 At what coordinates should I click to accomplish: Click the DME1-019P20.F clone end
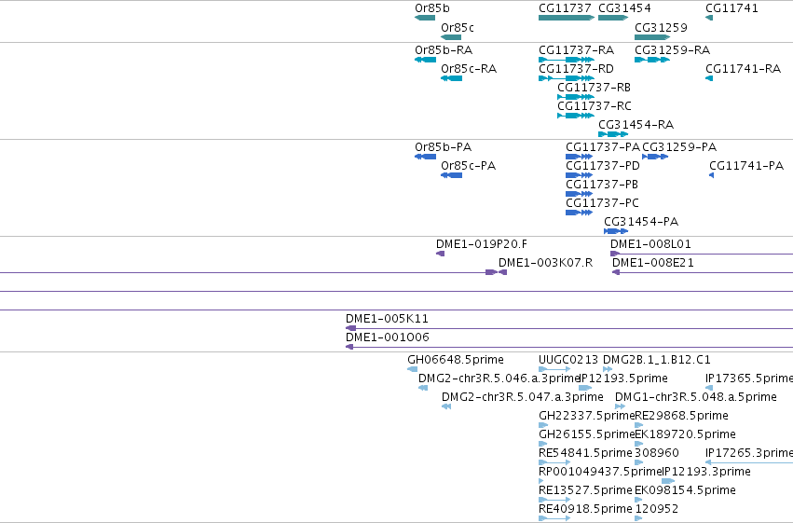tap(441, 254)
